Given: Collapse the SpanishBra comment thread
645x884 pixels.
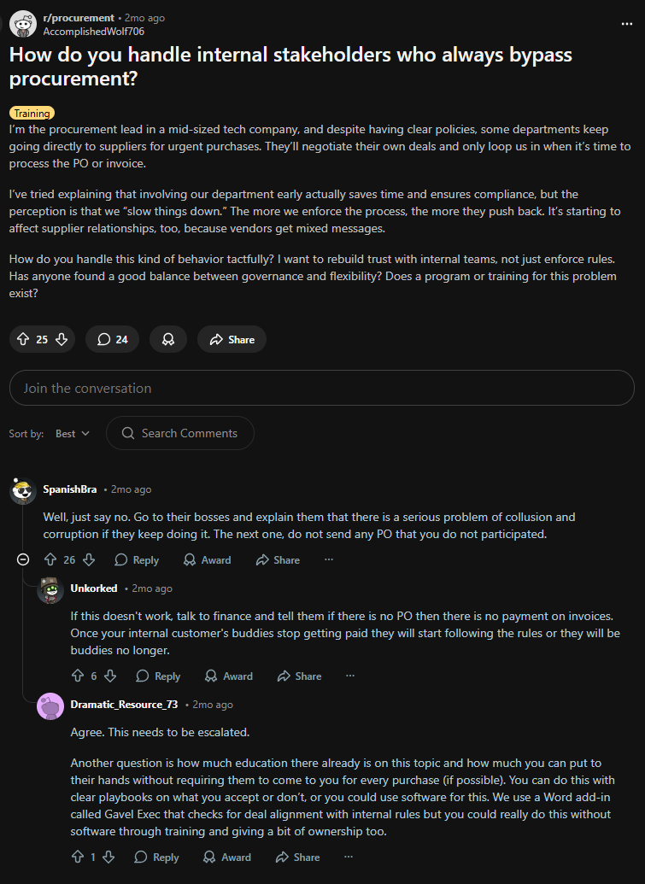Looking at the screenshot, I should point(23,559).
